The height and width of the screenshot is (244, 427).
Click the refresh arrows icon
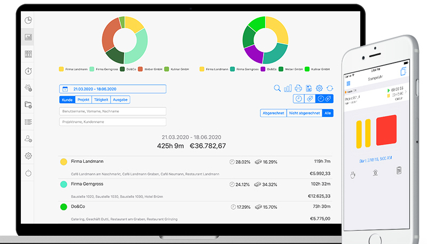pyautogui.click(x=330, y=88)
